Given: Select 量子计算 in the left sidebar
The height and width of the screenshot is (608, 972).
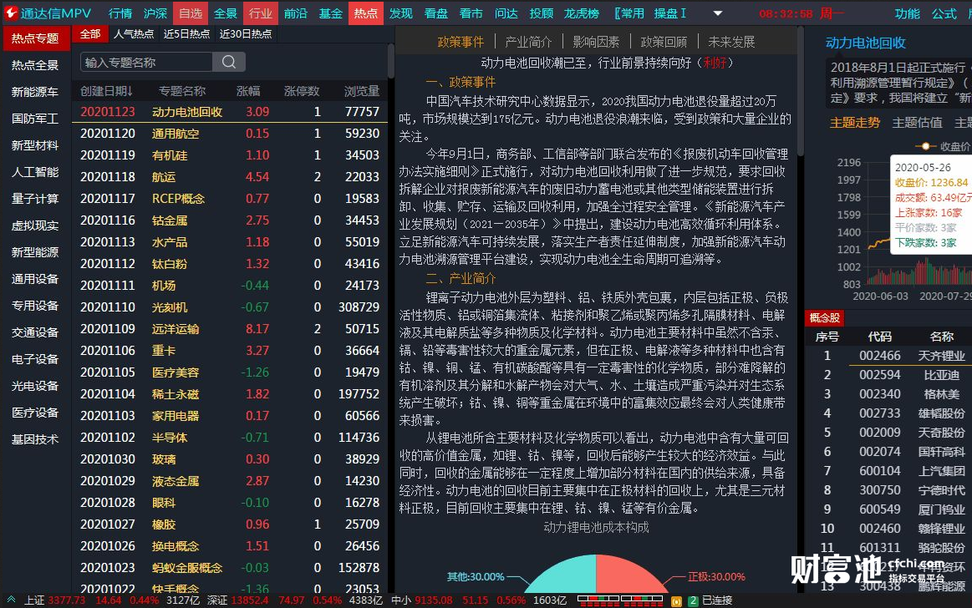Looking at the screenshot, I should pos(35,198).
